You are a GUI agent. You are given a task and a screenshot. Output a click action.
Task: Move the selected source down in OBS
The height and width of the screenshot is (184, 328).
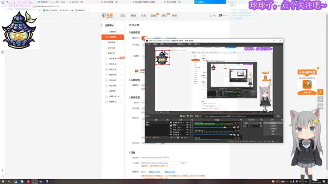tap(185, 138)
